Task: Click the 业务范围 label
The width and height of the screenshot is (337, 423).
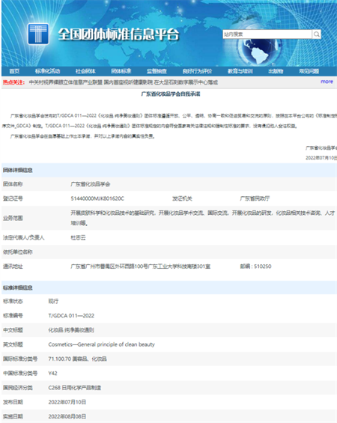Action: tap(13, 218)
